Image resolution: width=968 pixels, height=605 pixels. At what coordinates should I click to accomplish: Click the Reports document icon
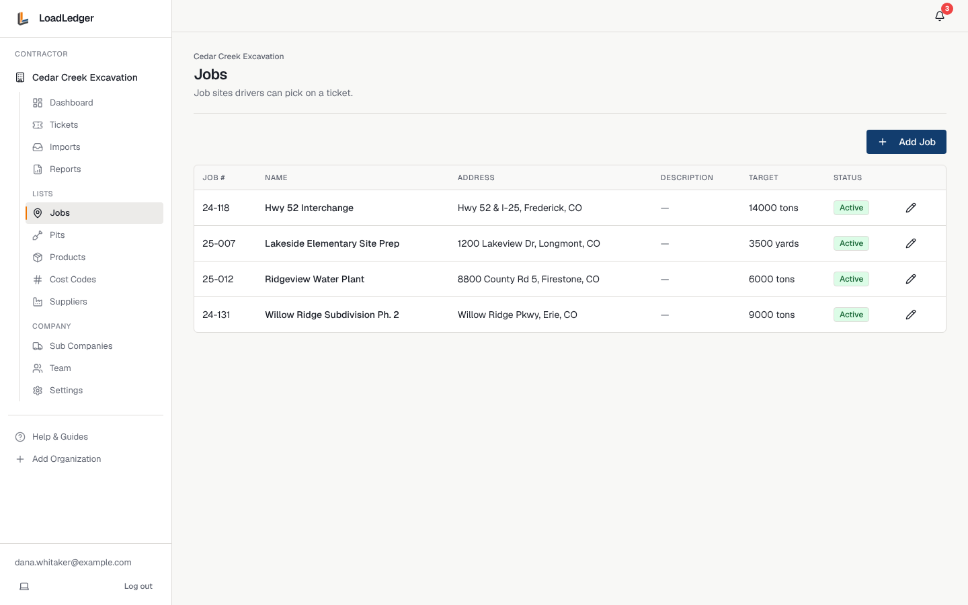tap(38, 169)
